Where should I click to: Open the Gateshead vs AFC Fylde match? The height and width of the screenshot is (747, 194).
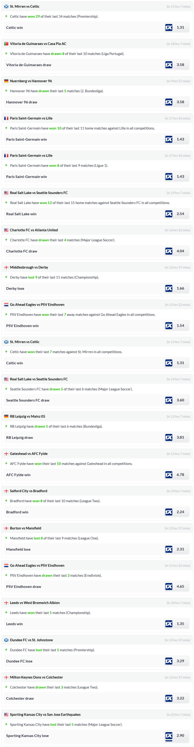point(28,454)
